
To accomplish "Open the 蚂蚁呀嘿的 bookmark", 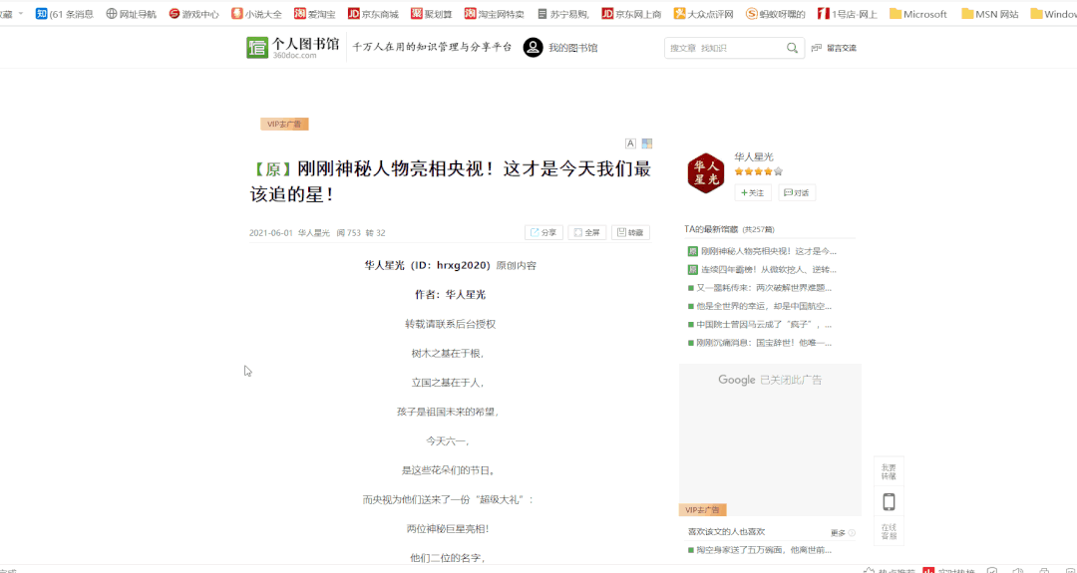I will pos(776,14).
